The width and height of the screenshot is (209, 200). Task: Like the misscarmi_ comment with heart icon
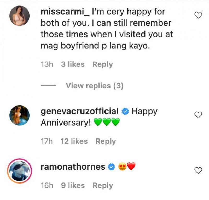point(199,15)
